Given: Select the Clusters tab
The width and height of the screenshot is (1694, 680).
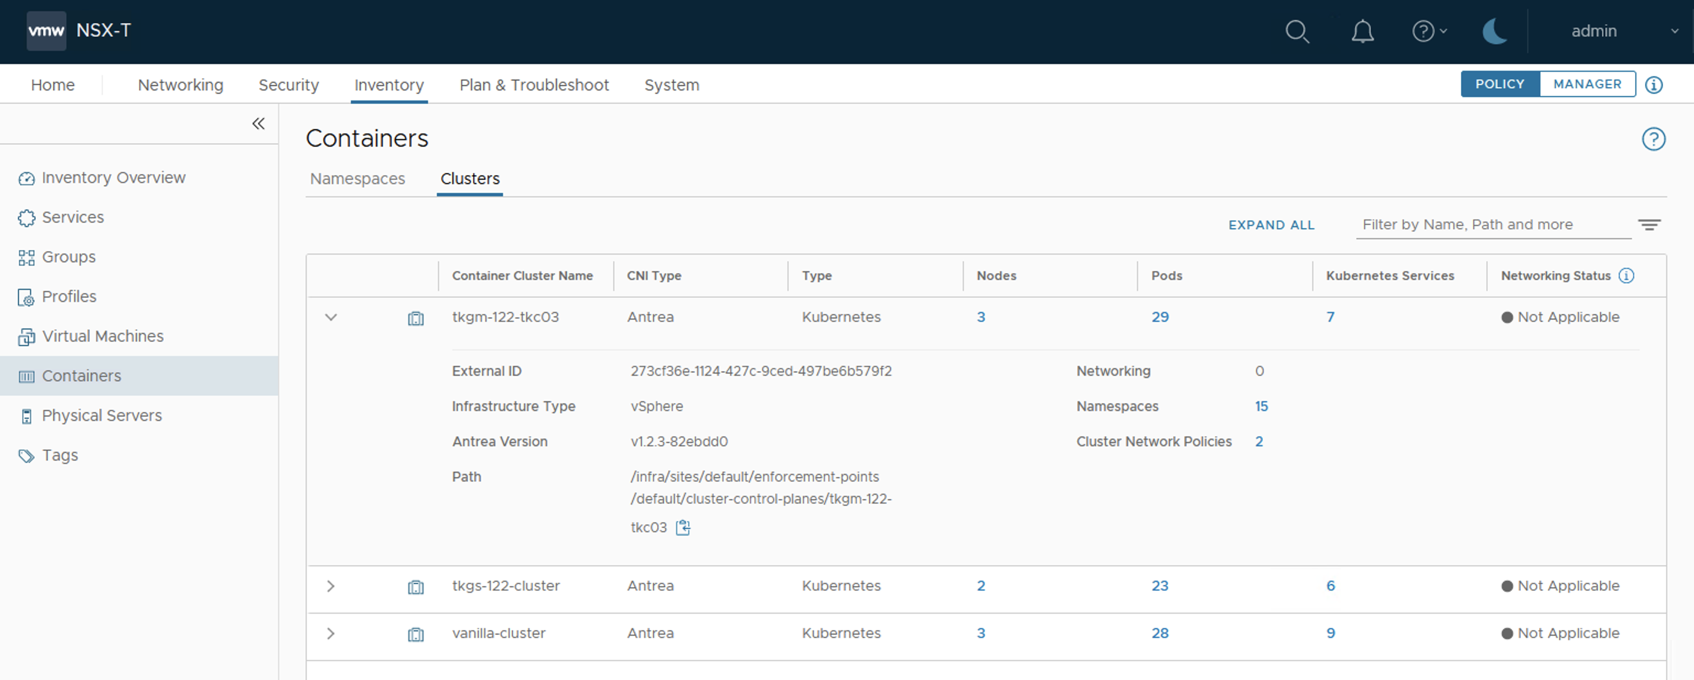Looking at the screenshot, I should click(469, 179).
